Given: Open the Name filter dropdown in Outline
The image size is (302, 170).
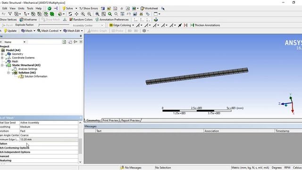Looking at the screenshot, I should tap(24, 42).
